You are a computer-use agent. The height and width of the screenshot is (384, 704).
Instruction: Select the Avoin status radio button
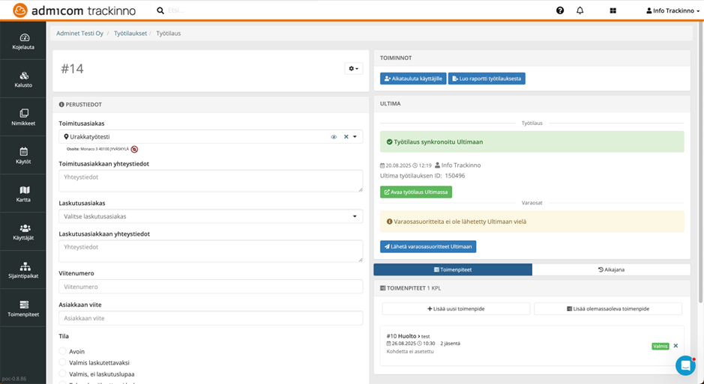coord(63,351)
